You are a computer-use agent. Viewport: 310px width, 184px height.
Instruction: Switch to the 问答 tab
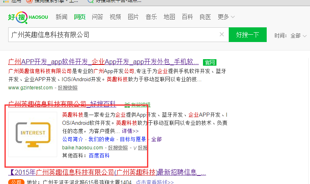(x=98, y=17)
